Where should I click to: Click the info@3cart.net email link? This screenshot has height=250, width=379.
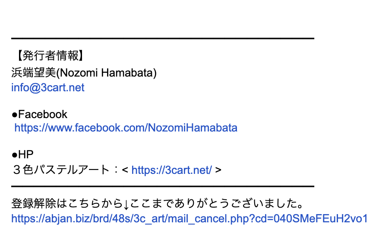click(47, 88)
